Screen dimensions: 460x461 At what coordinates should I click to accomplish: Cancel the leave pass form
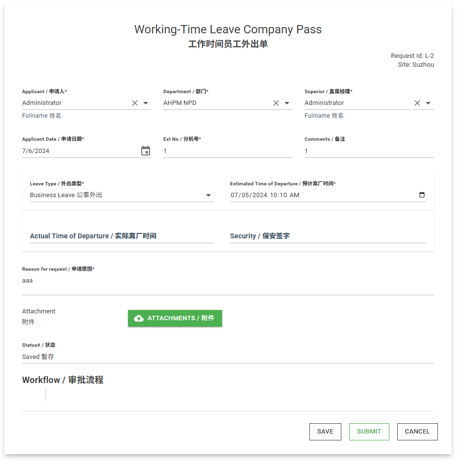[x=417, y=432]
